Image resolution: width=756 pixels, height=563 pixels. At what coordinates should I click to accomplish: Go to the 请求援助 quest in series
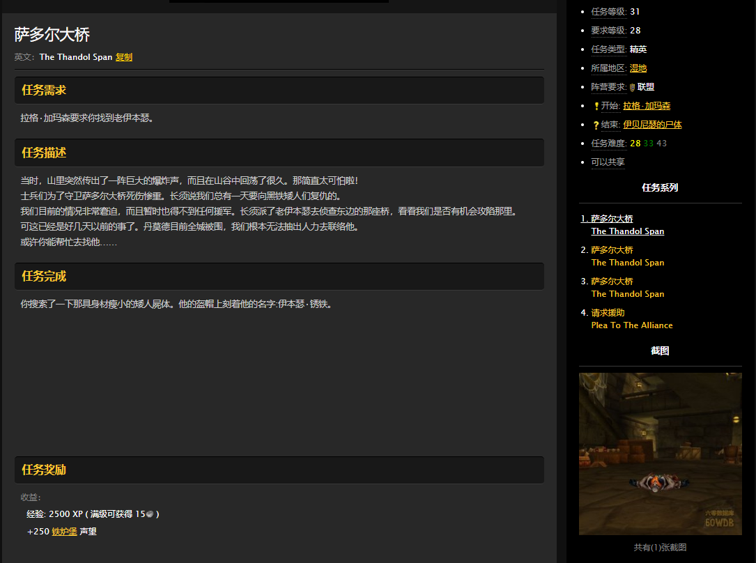[x=608, y=313]
